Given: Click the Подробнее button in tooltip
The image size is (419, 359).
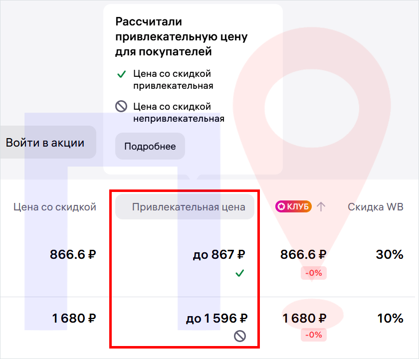Looking at the screenshot, I should 150,146.
